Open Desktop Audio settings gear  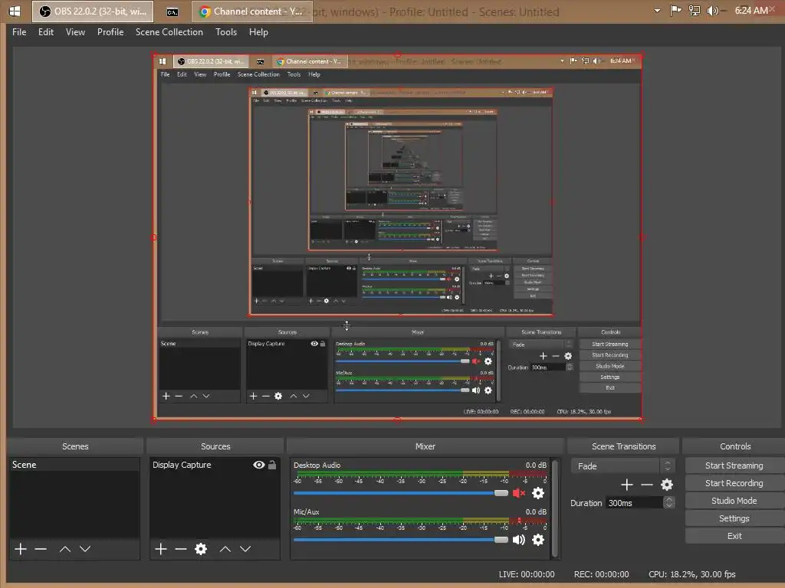coord(538,493)
